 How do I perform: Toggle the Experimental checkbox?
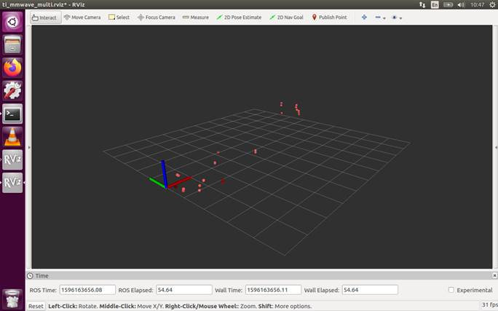(x=451, y=290)
